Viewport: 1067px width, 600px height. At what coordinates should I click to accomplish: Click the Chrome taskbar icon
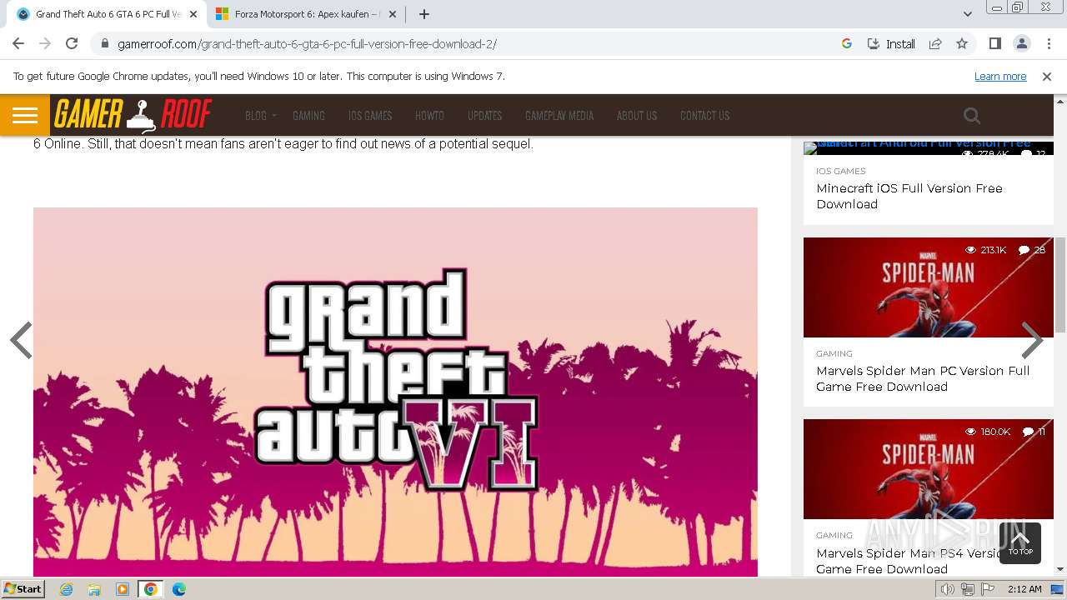click(x=151, y=589)
